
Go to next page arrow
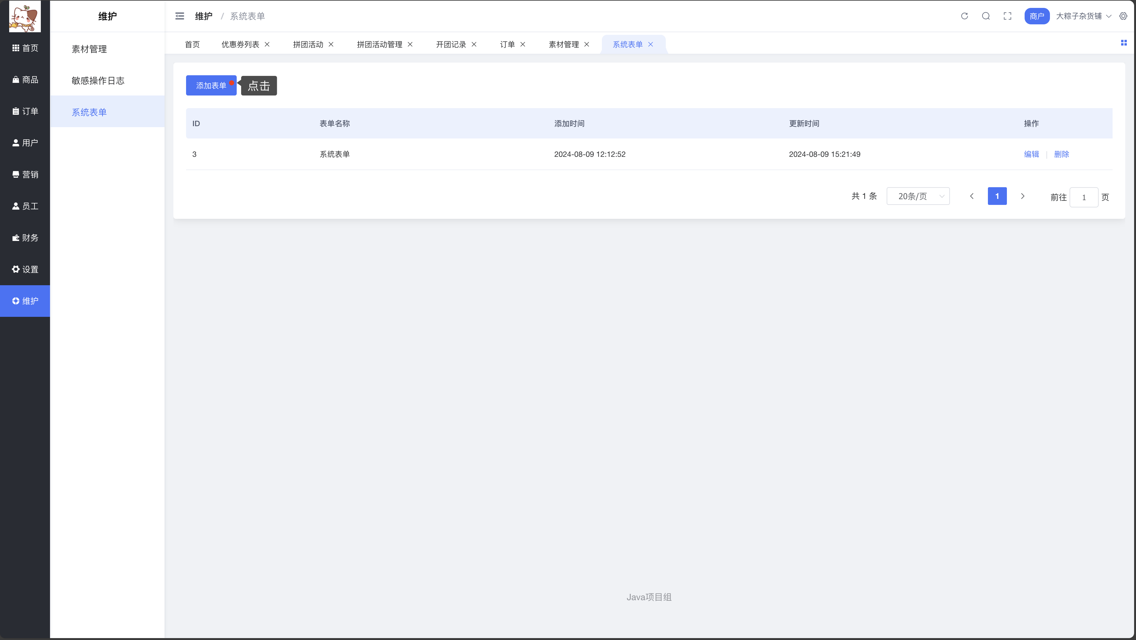[1023, 197]
